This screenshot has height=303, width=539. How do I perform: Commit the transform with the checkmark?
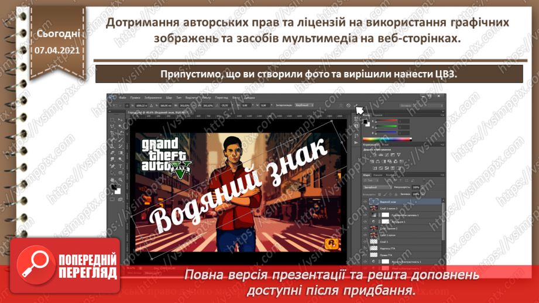pyautogui.click(x=356, y=105)
